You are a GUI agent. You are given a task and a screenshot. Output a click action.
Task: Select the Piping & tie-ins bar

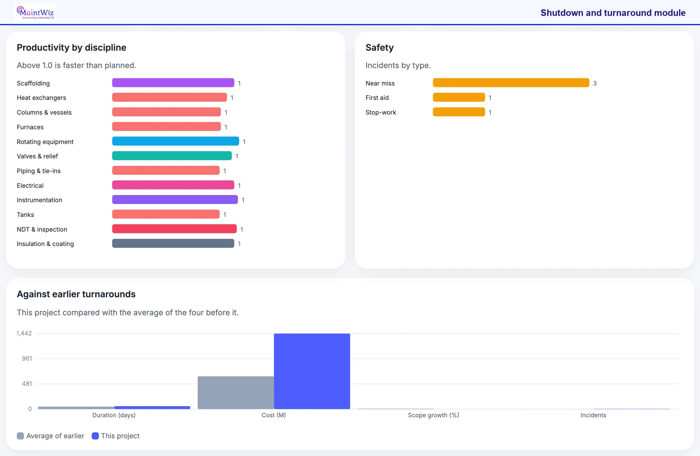pos(166,170)
